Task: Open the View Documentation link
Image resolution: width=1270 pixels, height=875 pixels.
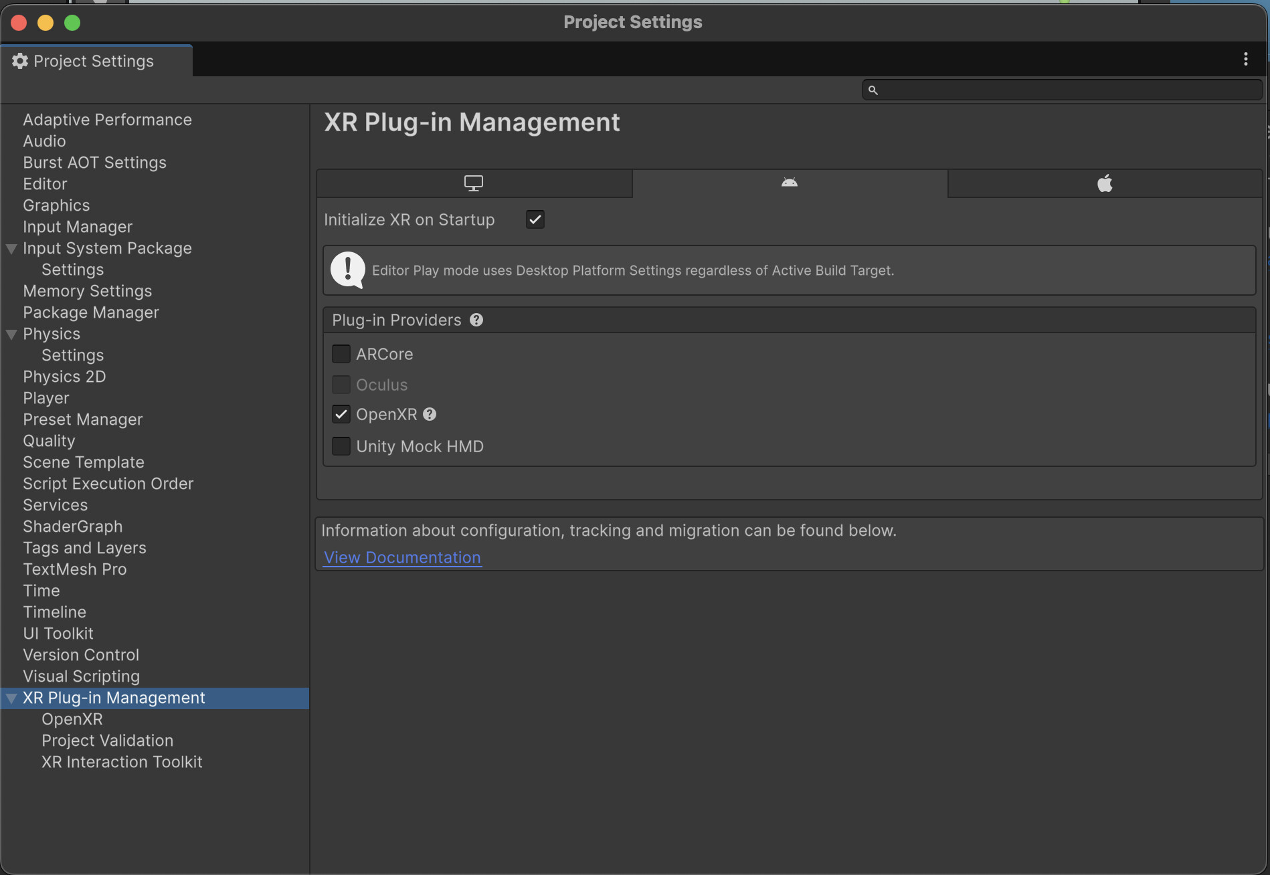Action: tap(402, 557)
